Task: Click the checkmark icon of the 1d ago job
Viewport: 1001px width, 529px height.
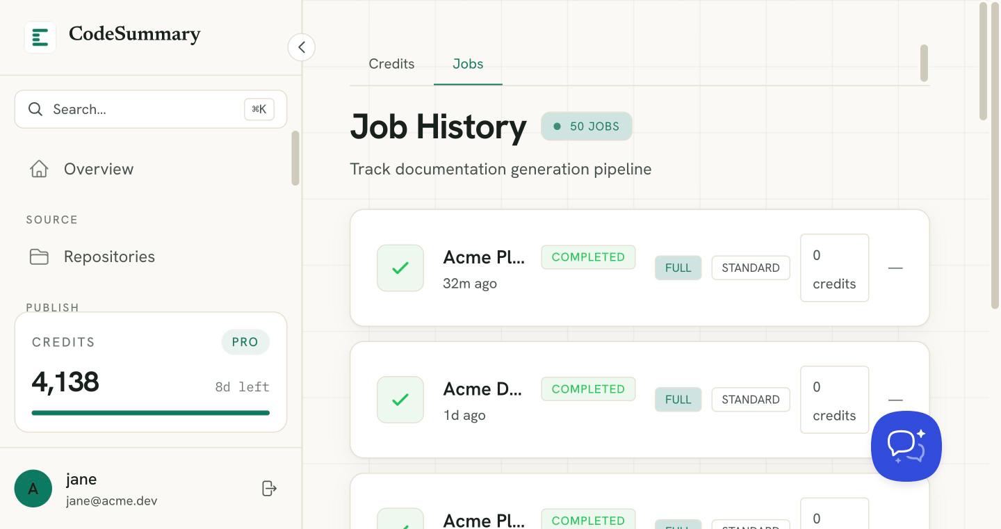Action: [x=400, y=400]
